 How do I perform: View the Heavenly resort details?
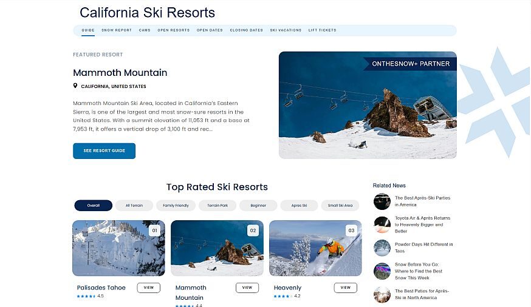tap(345, 288)
